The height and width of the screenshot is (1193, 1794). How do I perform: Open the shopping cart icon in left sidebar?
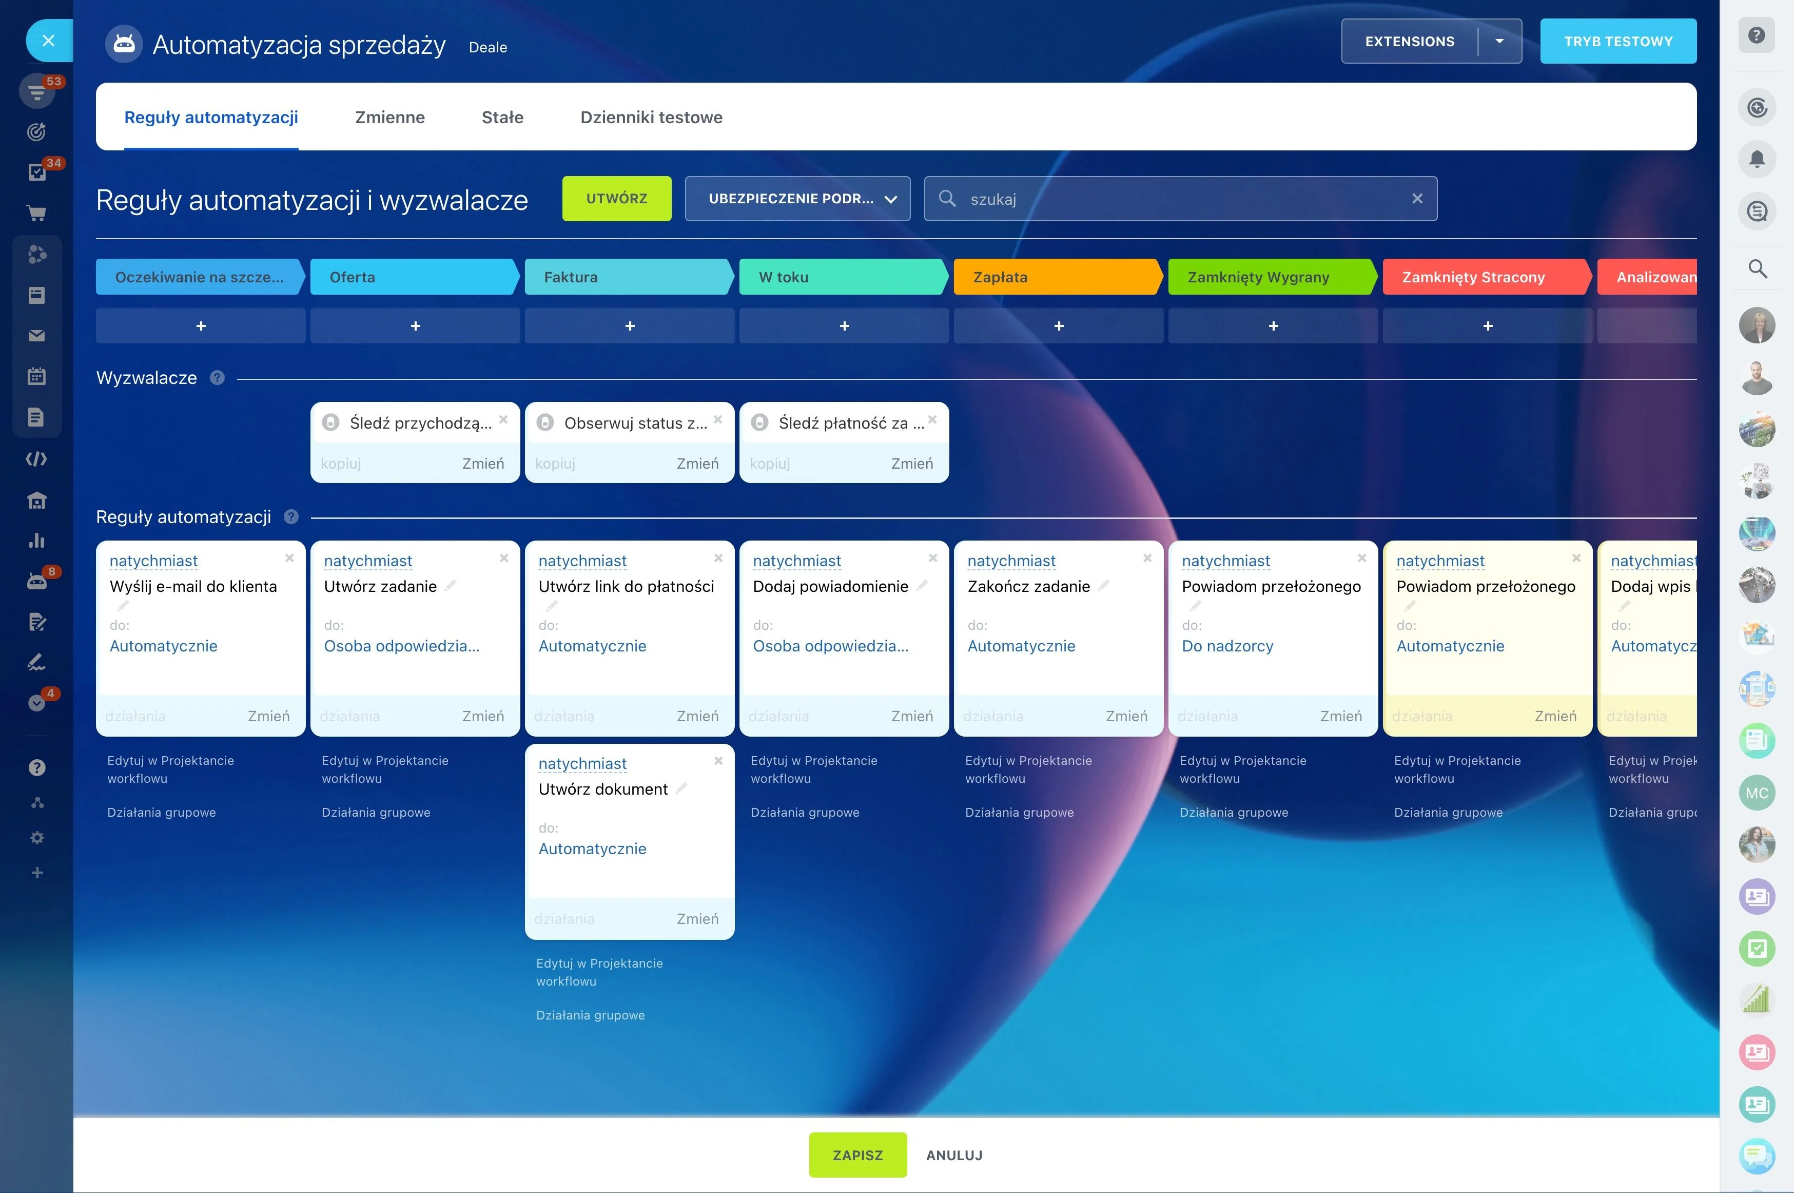point(36,213)
